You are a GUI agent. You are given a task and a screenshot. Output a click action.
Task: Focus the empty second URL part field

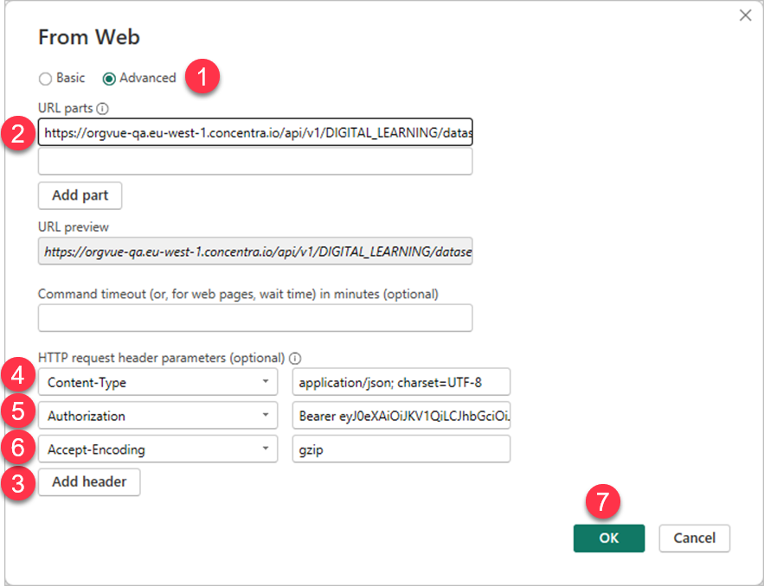pyautogui.click(x=255, y=162)
